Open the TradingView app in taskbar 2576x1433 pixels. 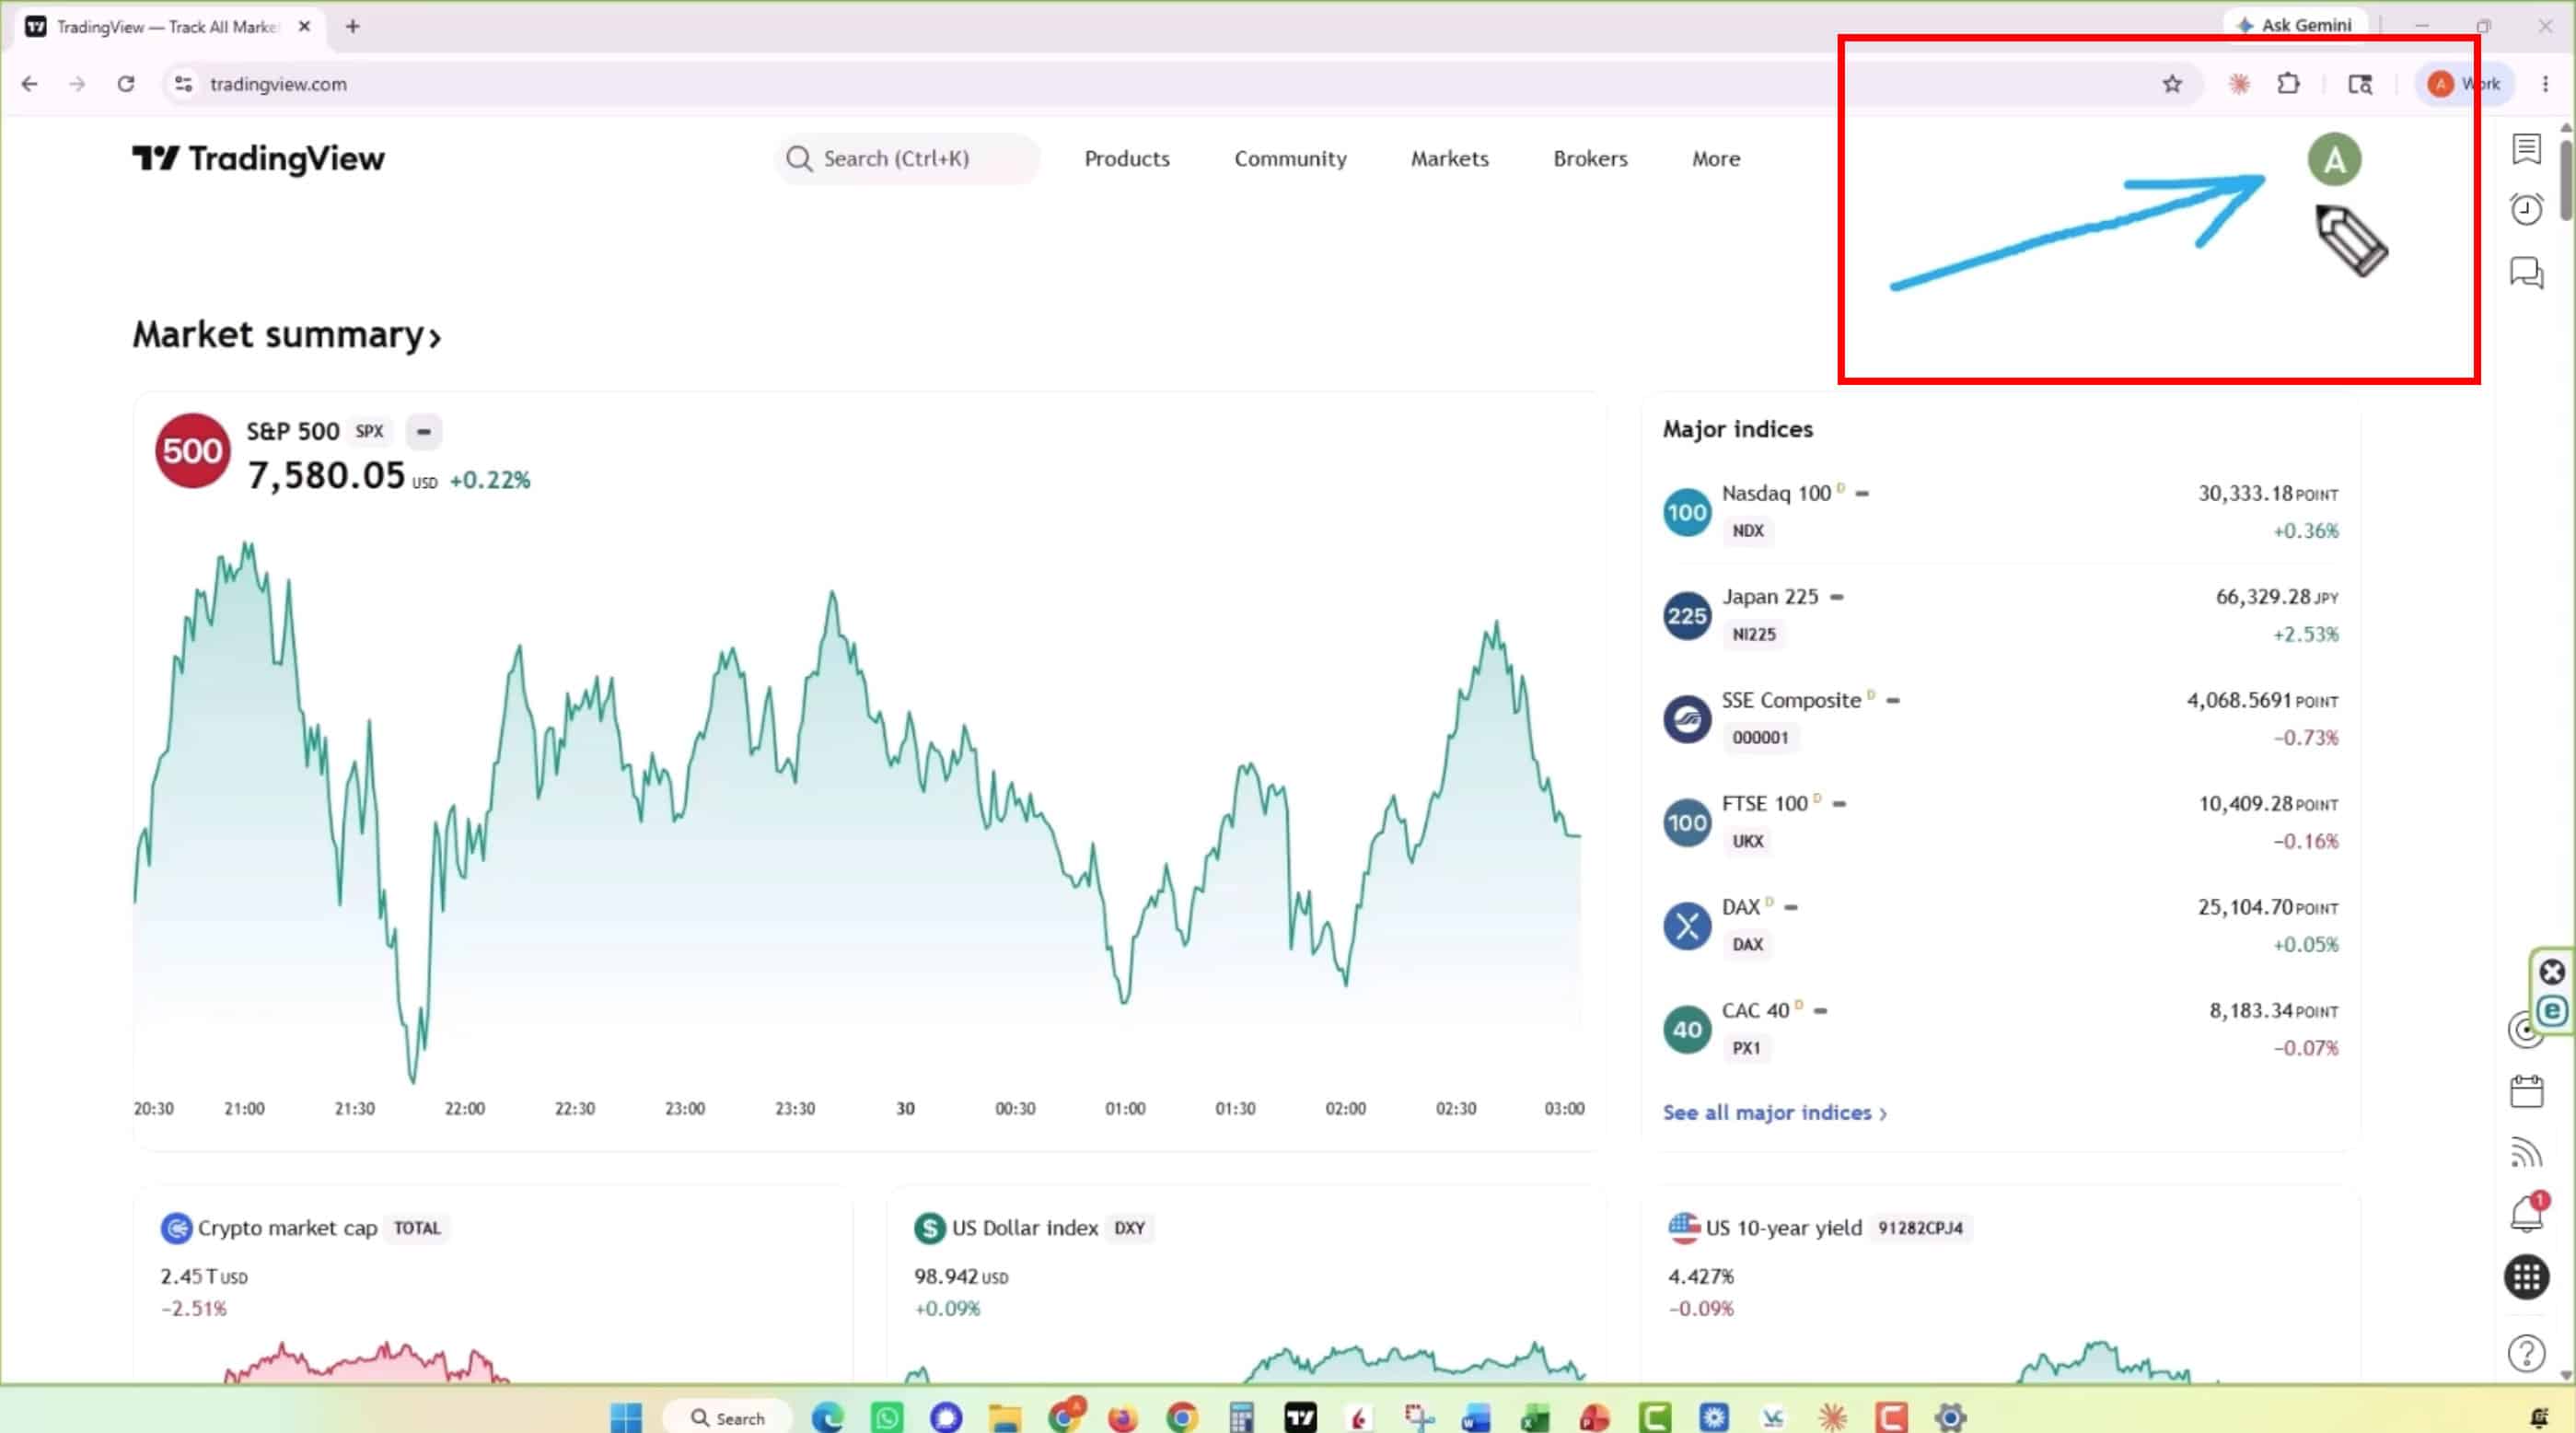pyautogui.click(x=1301, y=1417)
